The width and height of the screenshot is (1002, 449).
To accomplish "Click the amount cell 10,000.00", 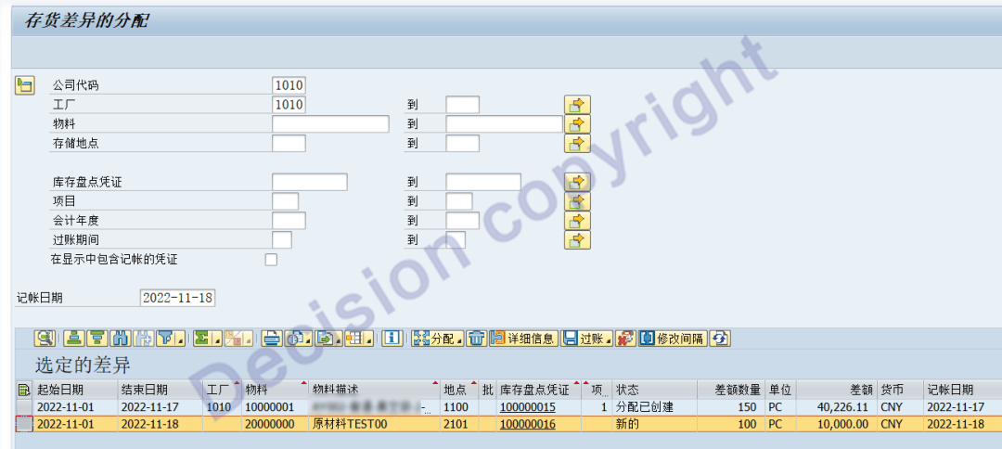I will coord(836,424).
